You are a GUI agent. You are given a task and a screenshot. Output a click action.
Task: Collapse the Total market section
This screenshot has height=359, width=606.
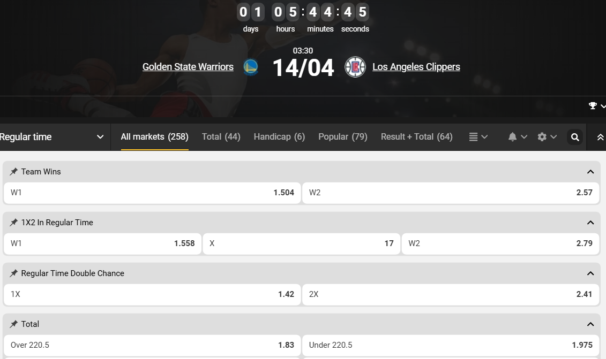point(590,324)
